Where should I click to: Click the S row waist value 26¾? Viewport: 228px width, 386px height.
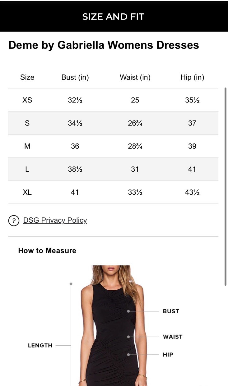(135, 123)
